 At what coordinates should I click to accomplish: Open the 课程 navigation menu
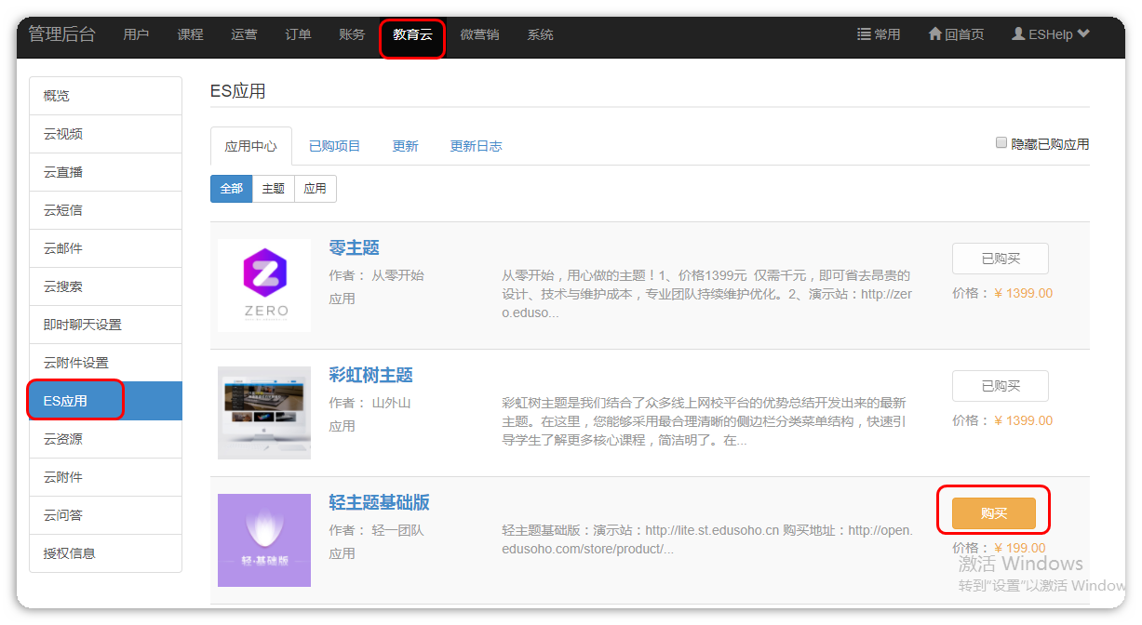[190, 34]
